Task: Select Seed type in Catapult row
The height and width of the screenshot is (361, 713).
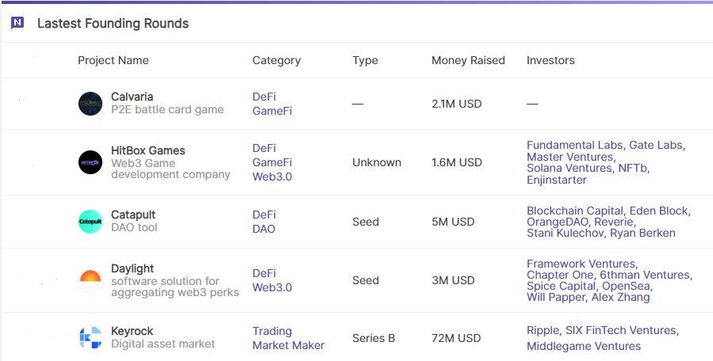Action: point(366,222)
